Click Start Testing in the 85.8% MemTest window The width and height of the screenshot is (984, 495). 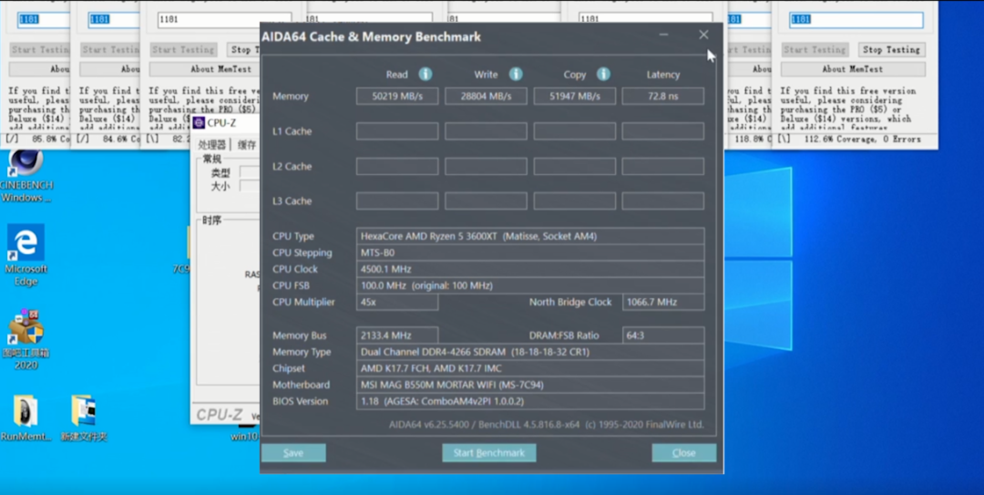point(39,49)
